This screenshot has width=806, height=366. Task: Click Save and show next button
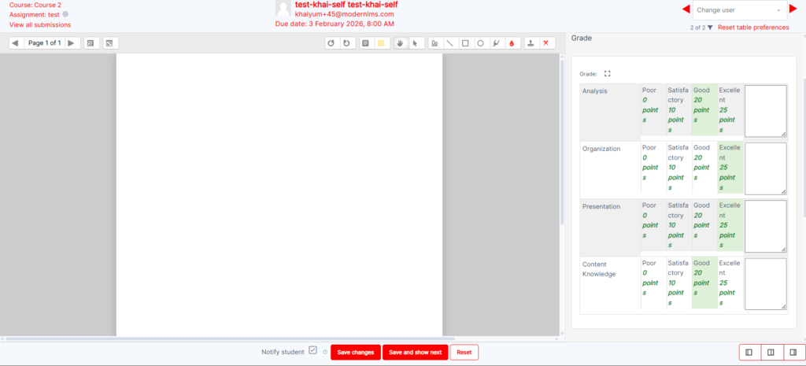pos(416,352)
